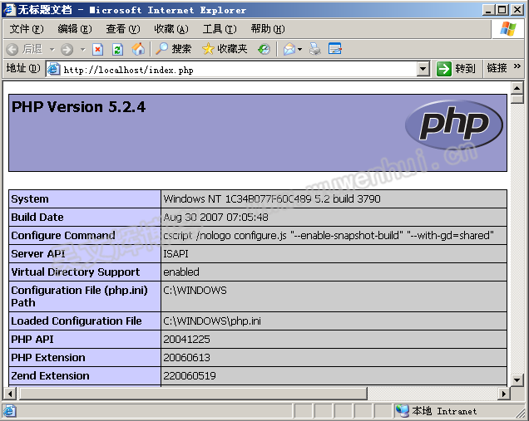Click the History toolbar icon
This screenshot has height=421, width=529.
[264, 49]
